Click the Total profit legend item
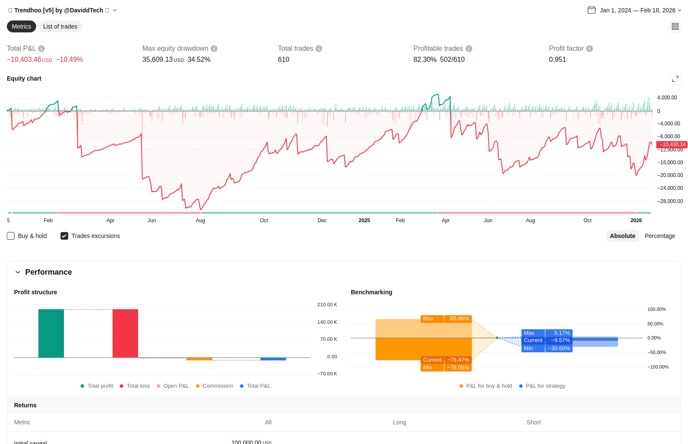688x444 pixels. coord(97,386)
